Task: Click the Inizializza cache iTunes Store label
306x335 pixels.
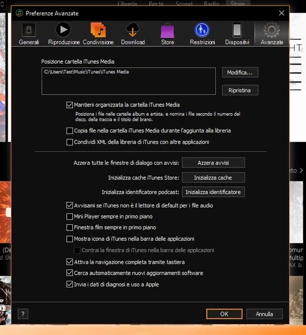Action: point(143,178)
